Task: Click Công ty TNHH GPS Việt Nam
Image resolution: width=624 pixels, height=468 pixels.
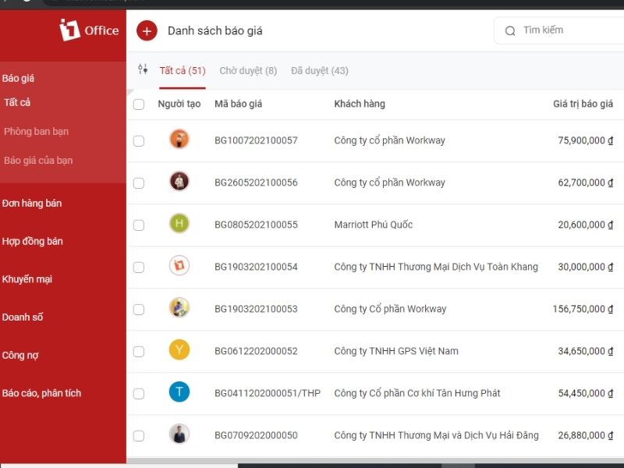Action: (396, 352)
